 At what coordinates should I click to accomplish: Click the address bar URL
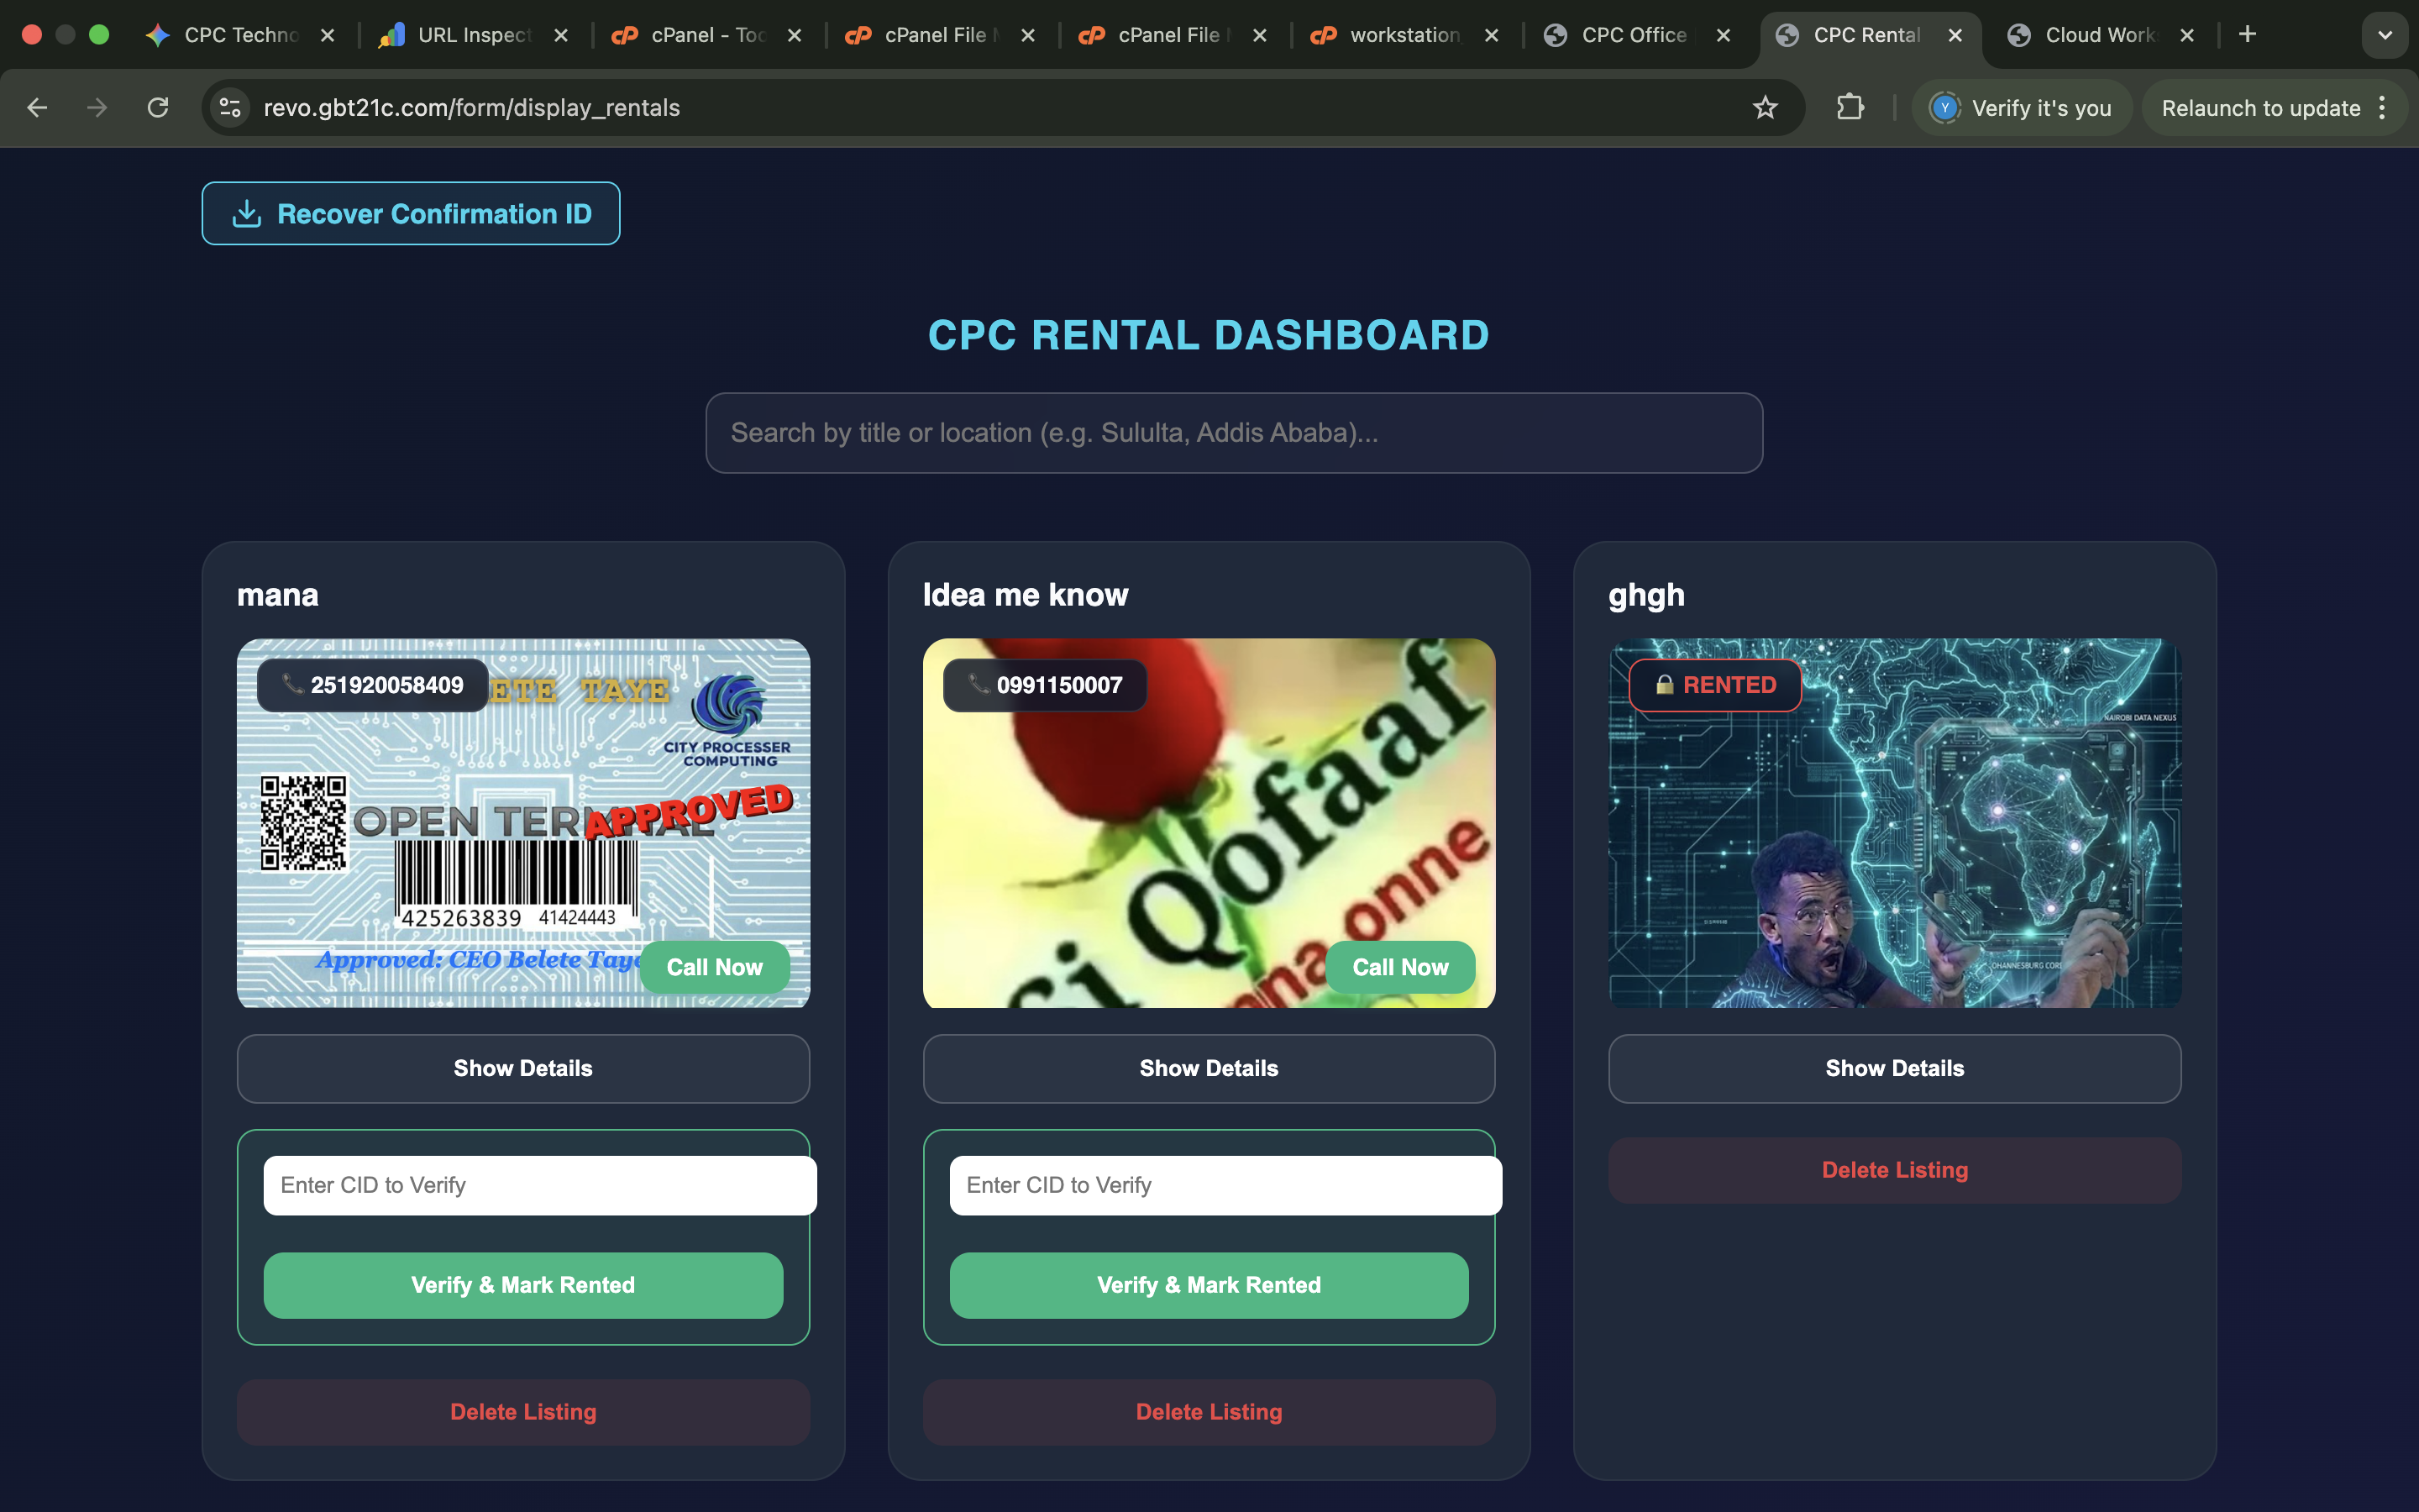pos(472,107)
